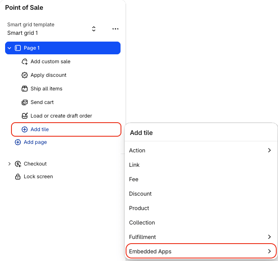Choose Fulfillment in the Add tile menu
The width and height of the screenshot is (278, 261).
(201, 237)
